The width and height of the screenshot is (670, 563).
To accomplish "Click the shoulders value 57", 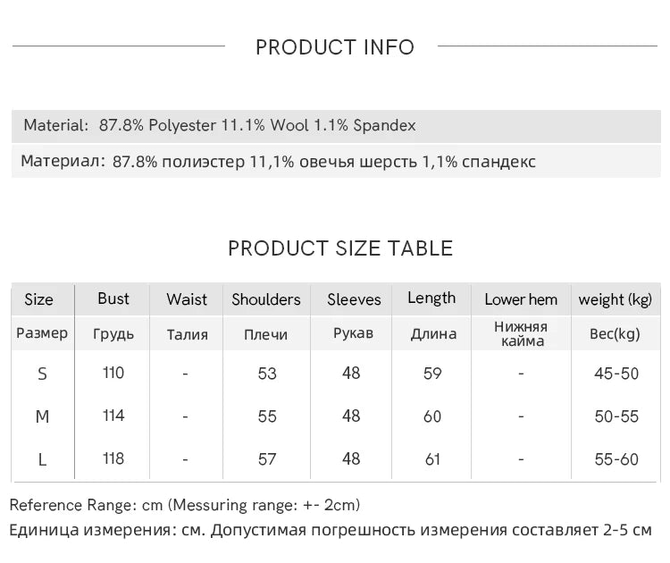I will pos(267,459).
